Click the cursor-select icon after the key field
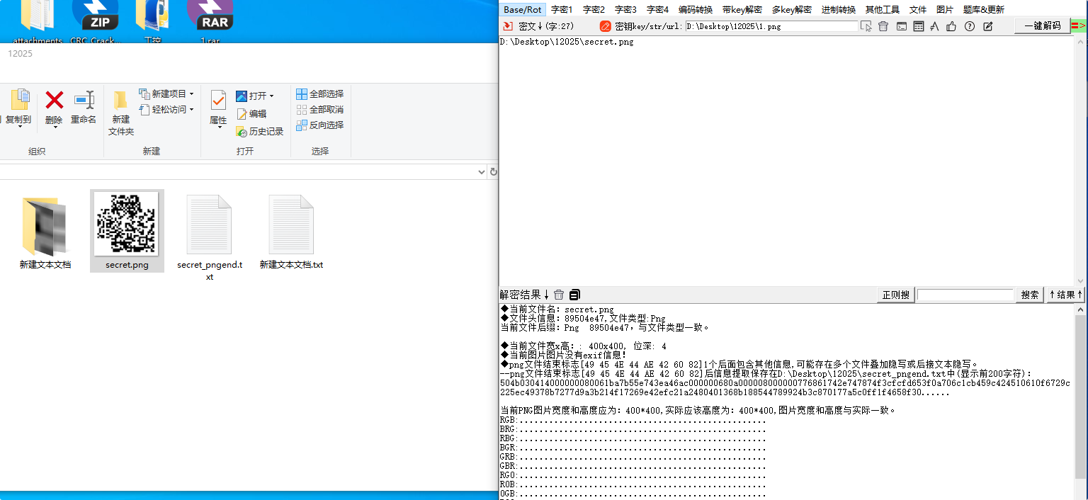Screen dimensions: 1088x500 coord(866,26)
